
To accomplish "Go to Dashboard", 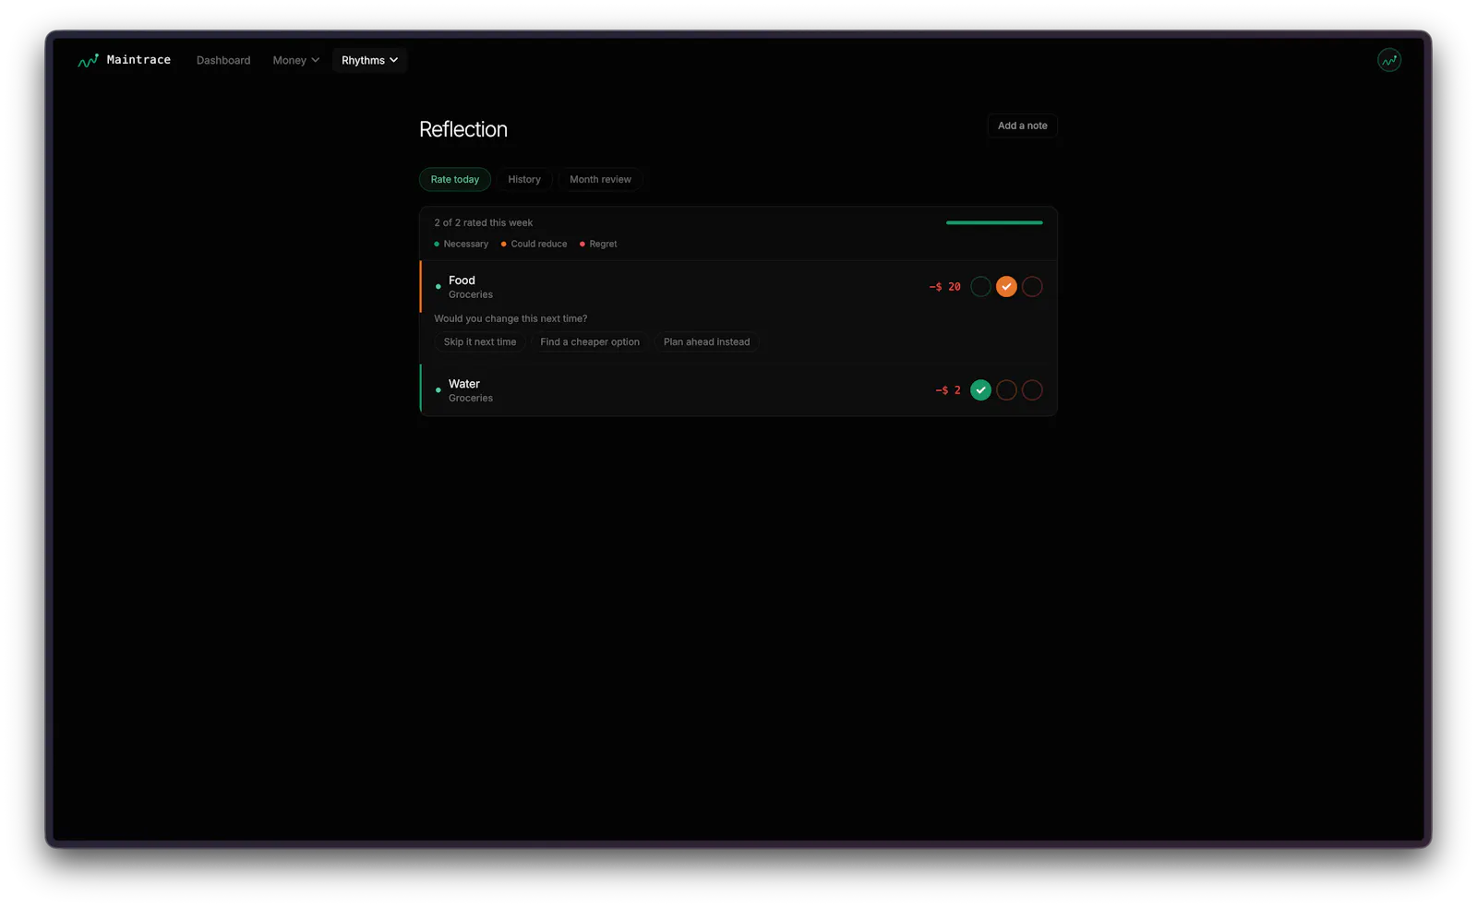I will (x=223, y=60).
